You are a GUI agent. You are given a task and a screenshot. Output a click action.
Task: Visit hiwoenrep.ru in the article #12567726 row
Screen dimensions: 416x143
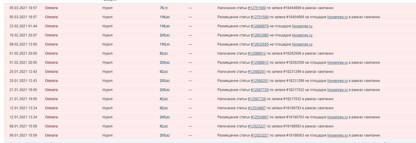coord(337,90)
